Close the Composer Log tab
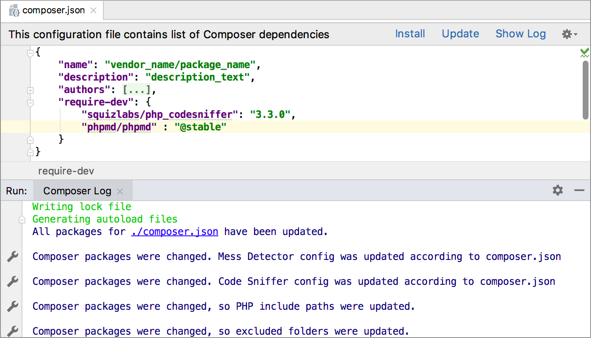The image size is (591, 338). coord(120,191)
